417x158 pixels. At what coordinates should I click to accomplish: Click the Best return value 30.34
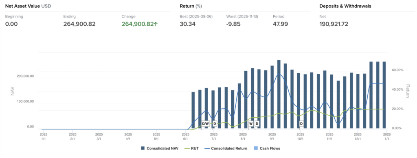pos(188,24)
